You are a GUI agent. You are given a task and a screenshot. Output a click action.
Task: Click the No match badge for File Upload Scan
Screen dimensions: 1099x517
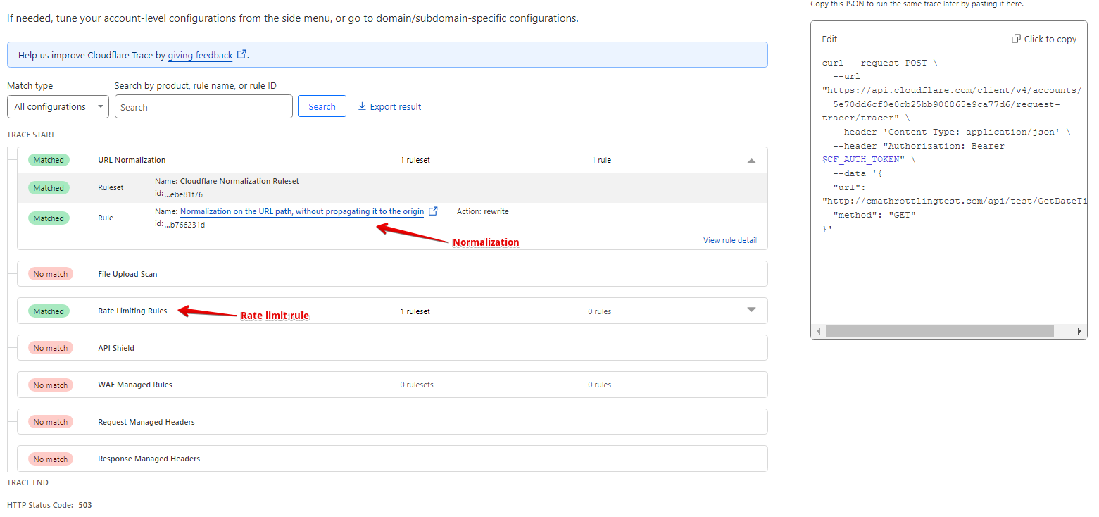point(51,274)
